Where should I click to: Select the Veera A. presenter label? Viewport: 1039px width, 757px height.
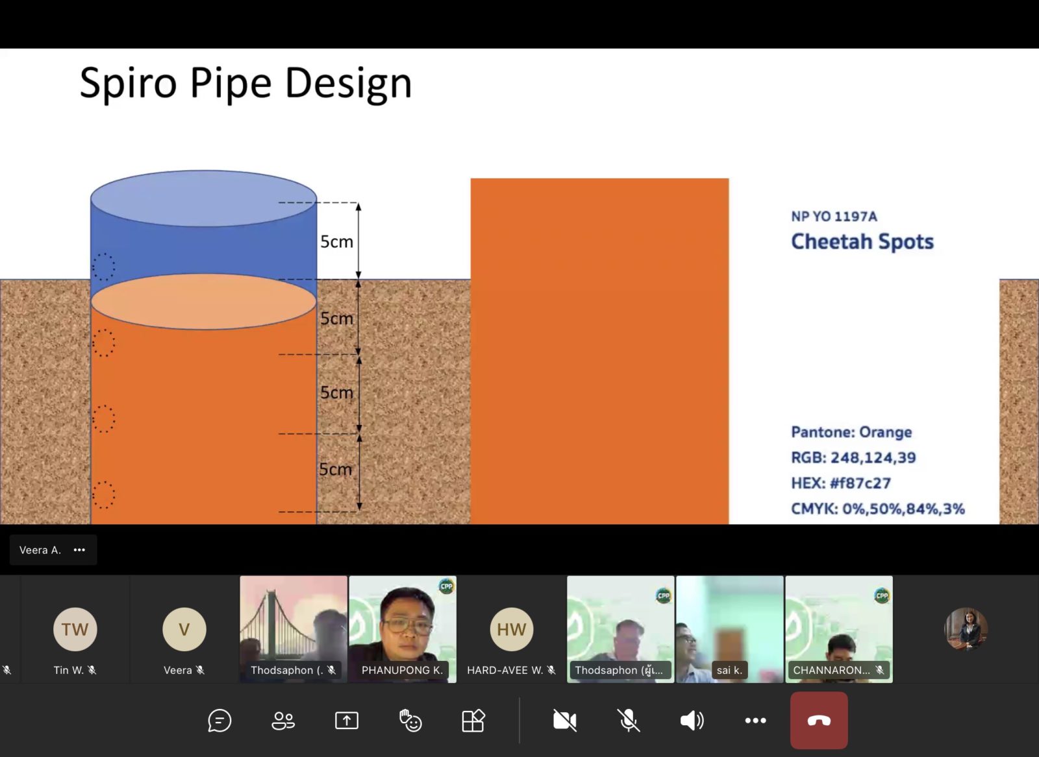40,550
